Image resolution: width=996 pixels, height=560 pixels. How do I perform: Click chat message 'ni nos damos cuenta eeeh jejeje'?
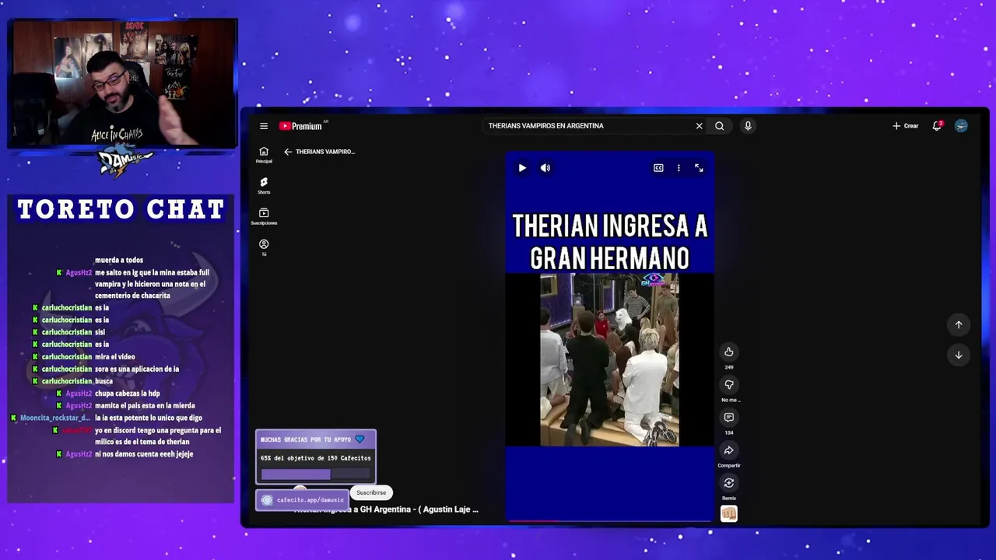tap(144, 454)
